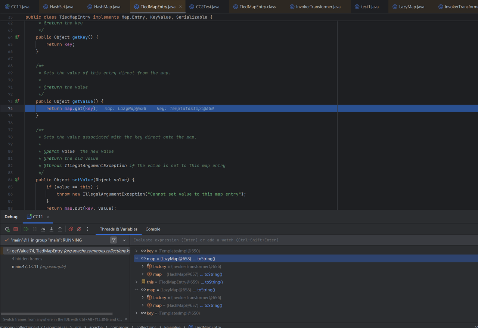
Task: Click the Step Over button
Action: point(43,229)
